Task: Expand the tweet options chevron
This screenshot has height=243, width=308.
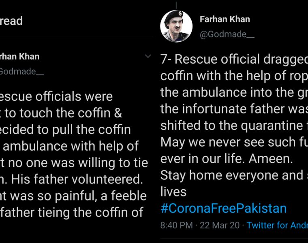Action: pos(148,57)
